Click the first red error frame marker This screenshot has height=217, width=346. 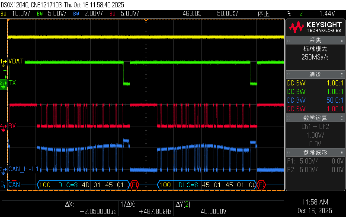click(x=135, y=185)
